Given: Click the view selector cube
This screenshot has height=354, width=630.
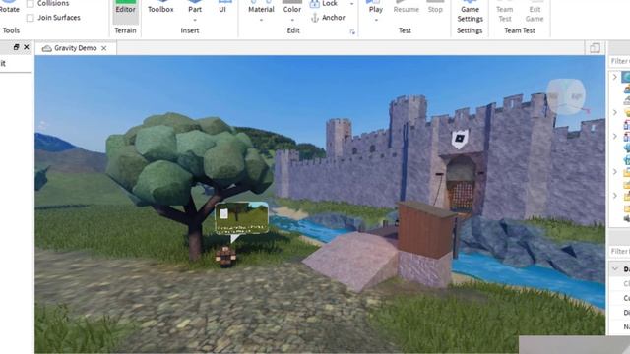Looking at the screenshot, I should pyautogui.click(x=566, y=96).
